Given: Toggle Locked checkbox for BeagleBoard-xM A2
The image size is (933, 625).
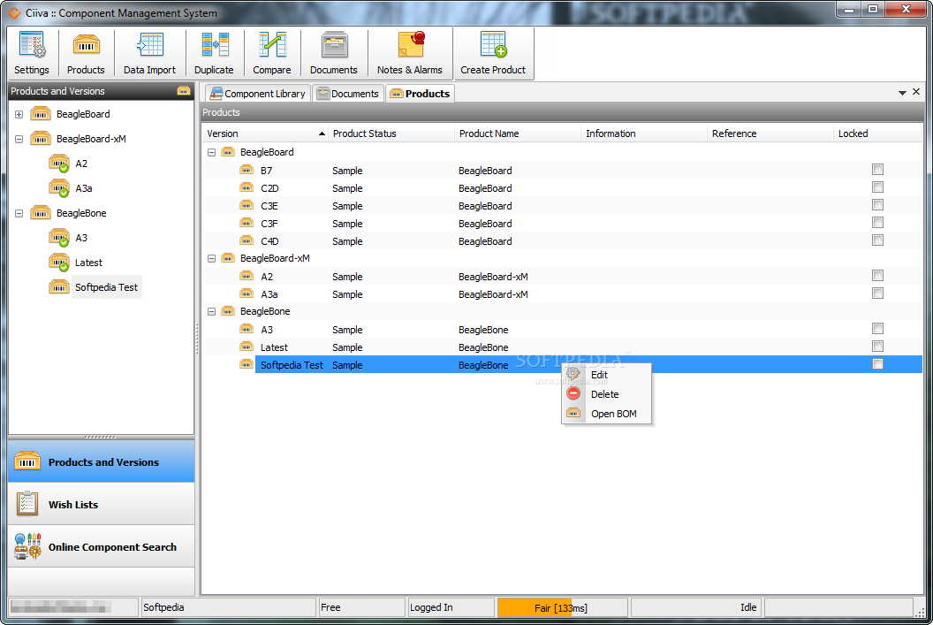Looking at the screenshot, I should (877, 276).
